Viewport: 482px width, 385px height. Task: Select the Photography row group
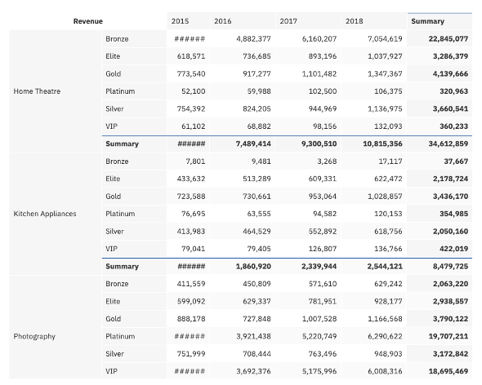pyautogui.click(x=55, y=327)
